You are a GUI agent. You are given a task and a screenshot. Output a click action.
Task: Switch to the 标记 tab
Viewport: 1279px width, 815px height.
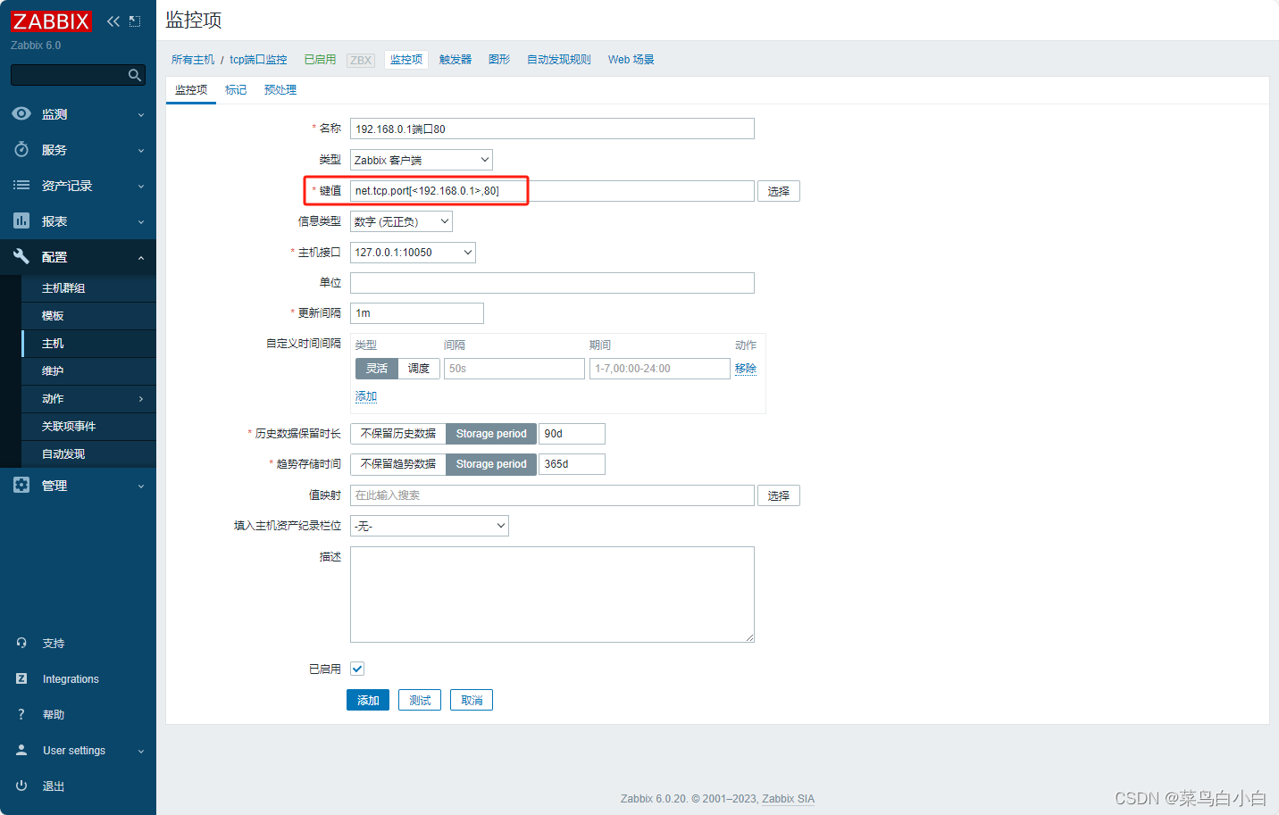tap(236, 90)
